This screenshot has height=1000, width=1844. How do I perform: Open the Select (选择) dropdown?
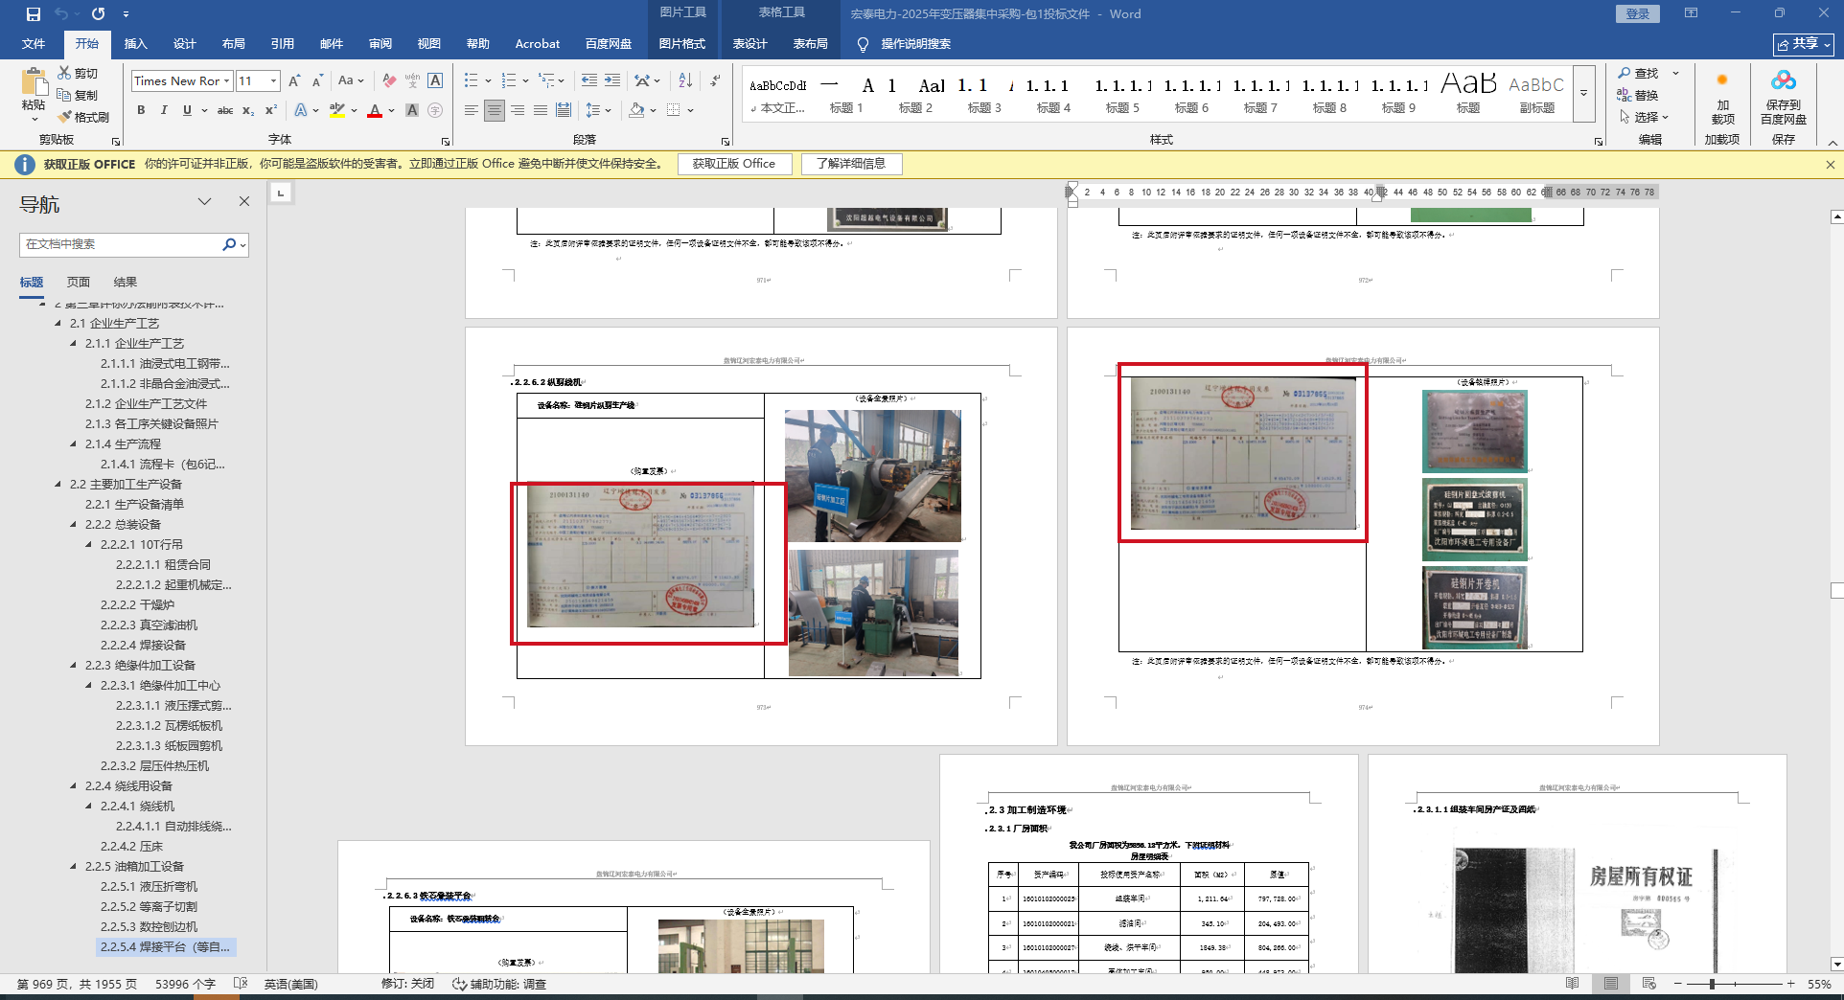1645,117
